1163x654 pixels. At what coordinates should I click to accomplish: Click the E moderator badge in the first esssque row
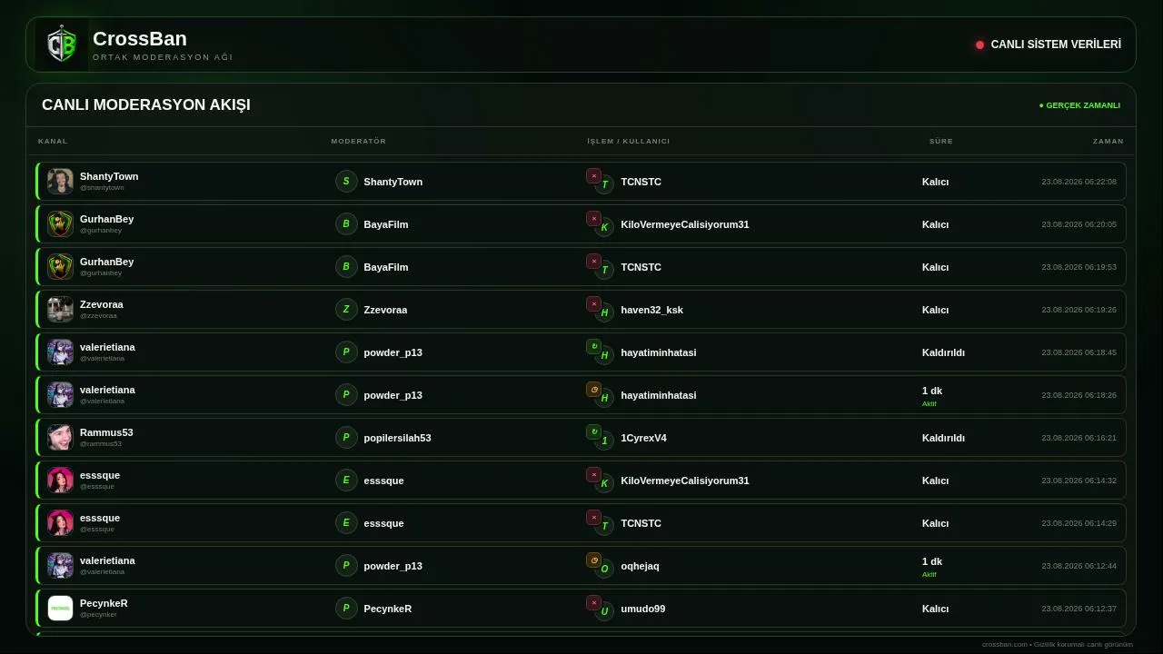[346, 480]
